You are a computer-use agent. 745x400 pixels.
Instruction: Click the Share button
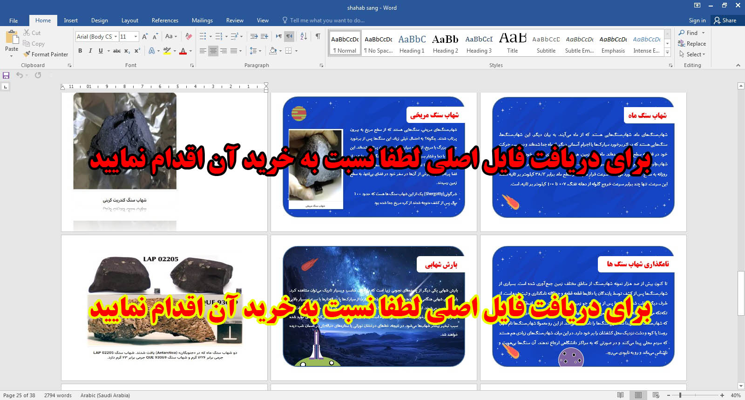point(725,20)
